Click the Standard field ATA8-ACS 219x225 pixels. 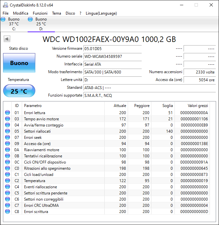tap(149, 87)
